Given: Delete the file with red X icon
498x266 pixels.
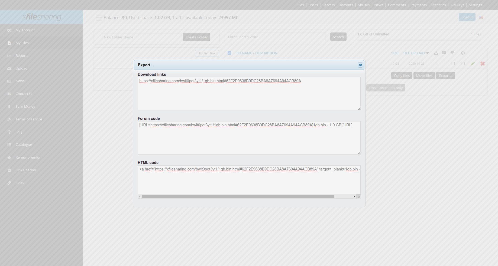Looking at the screenshot, I should [x=483, y=64].
